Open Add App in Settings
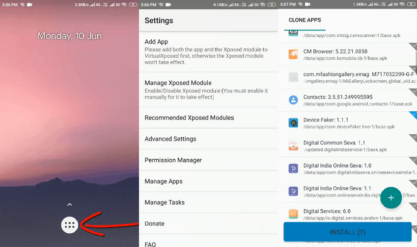This screenshot has width=417, height=247. [208, 51]
